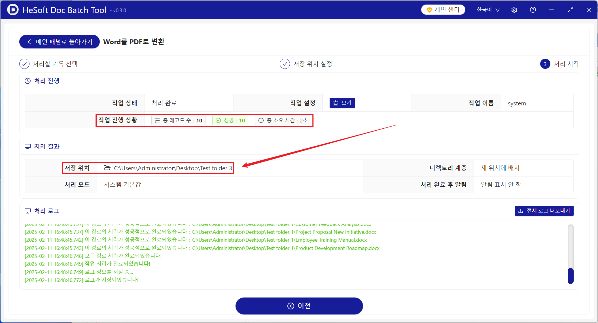Click the 성공 : 10 success badge
The height and width of the screenshot is (323, 598).
(x=230, y=120)
